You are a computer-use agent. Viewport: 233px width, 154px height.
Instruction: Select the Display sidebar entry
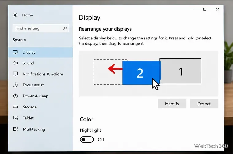coord(40,53)
